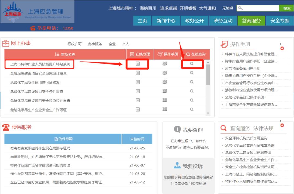Click the red plus icon beside 操作手册
The width and height of the screenshot is (294, 194).
pyautogui.click(x=282, y=48)
